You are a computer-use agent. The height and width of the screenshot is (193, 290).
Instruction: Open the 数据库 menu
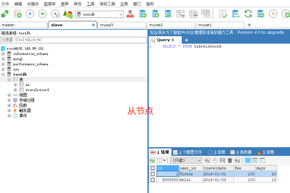coord(50,4)
